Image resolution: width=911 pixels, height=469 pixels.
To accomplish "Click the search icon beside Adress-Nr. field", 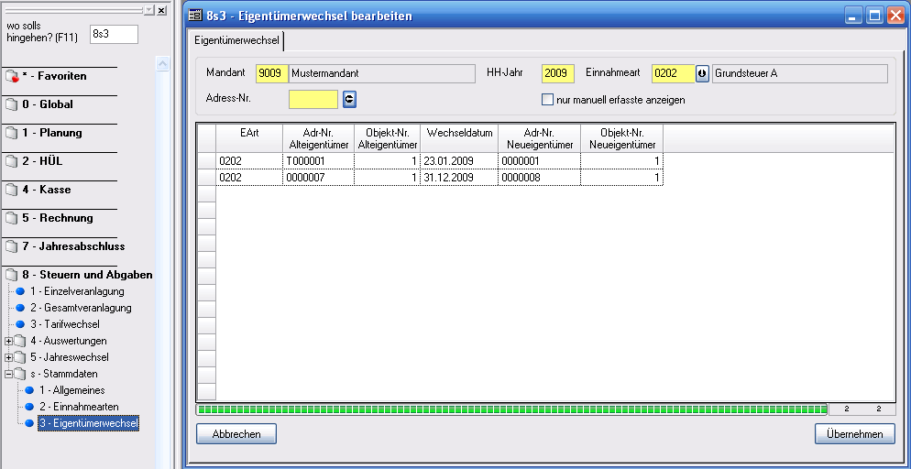I will click(349, 99).
